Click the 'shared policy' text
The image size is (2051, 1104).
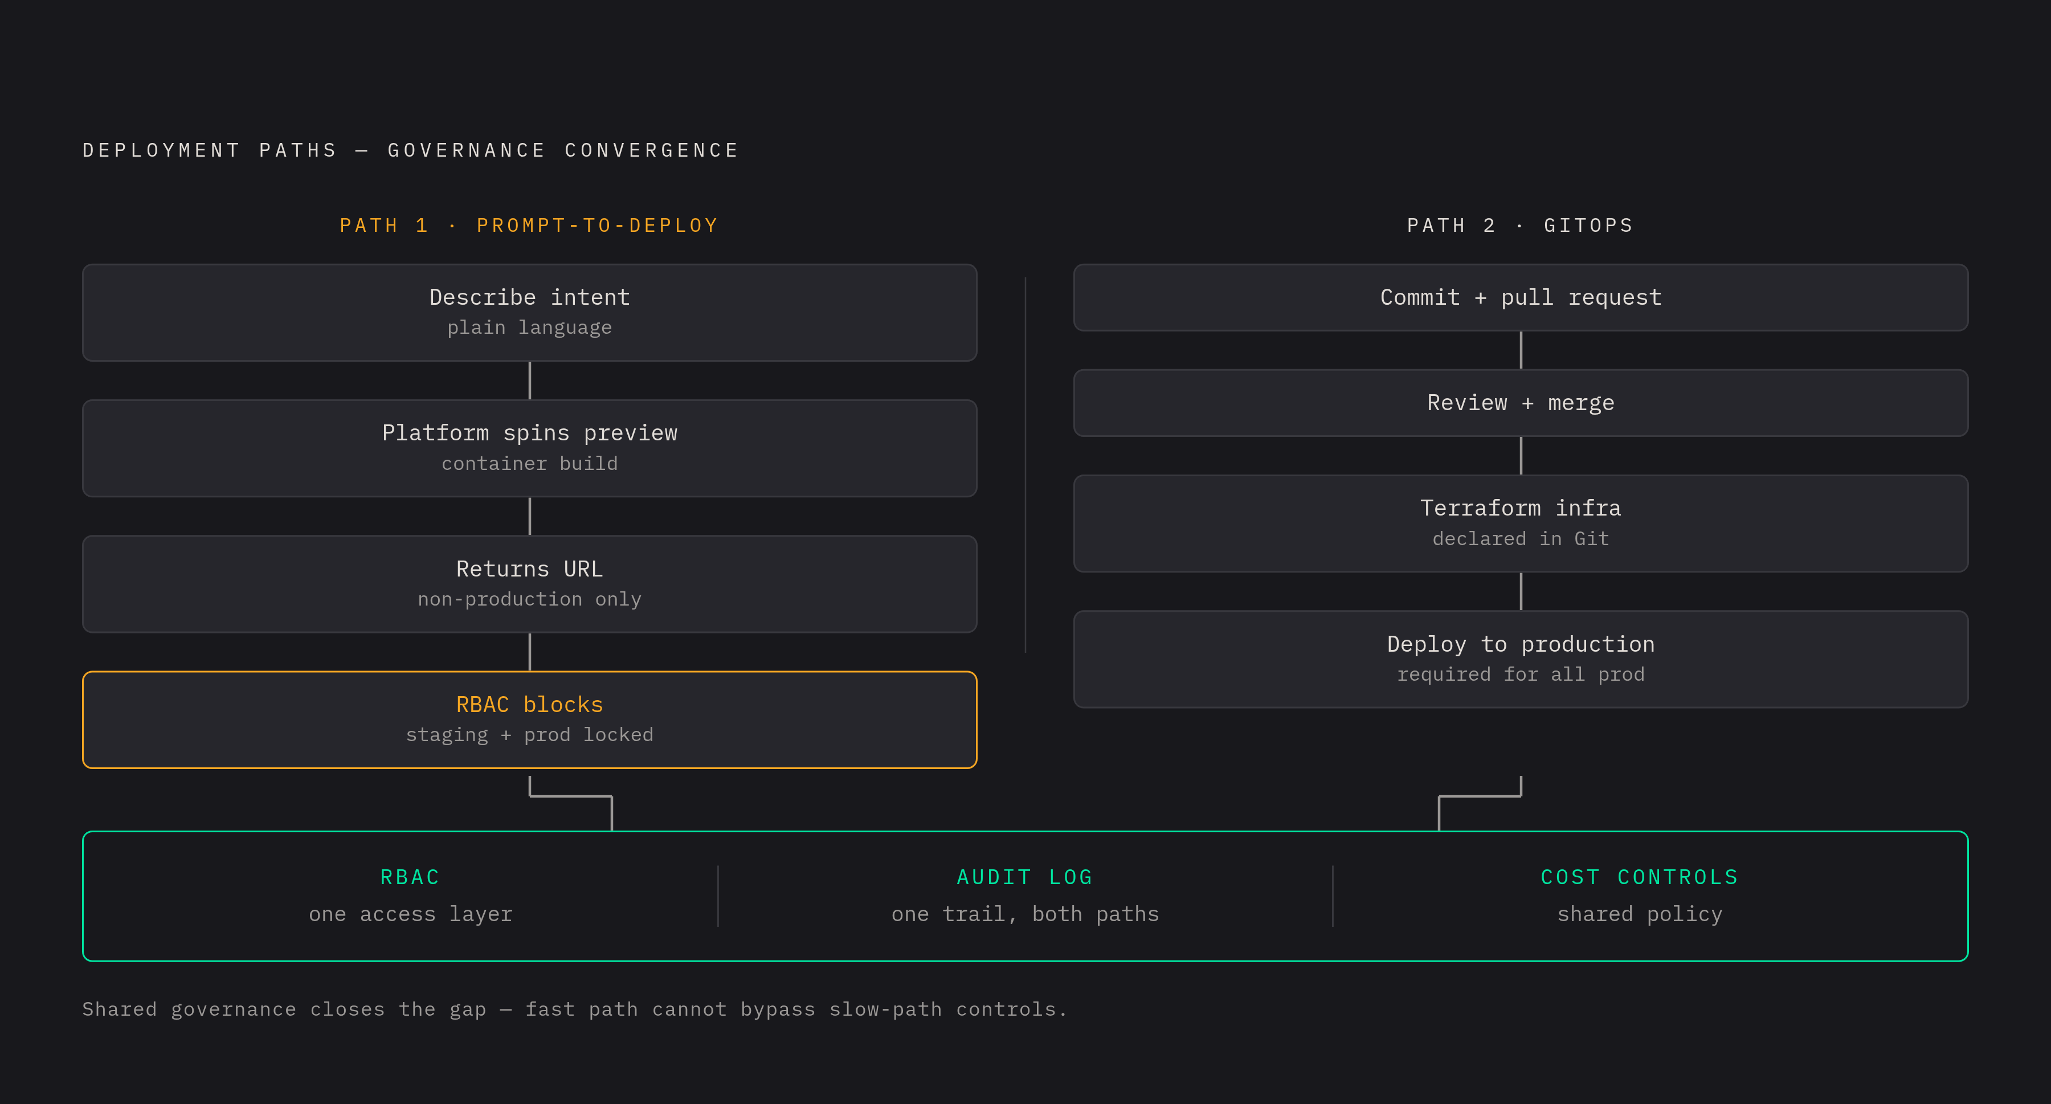1640,914
